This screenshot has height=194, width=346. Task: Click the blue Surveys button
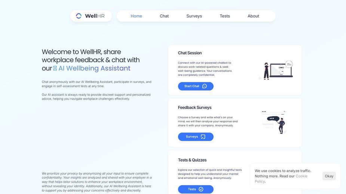(x=196, y=137)
